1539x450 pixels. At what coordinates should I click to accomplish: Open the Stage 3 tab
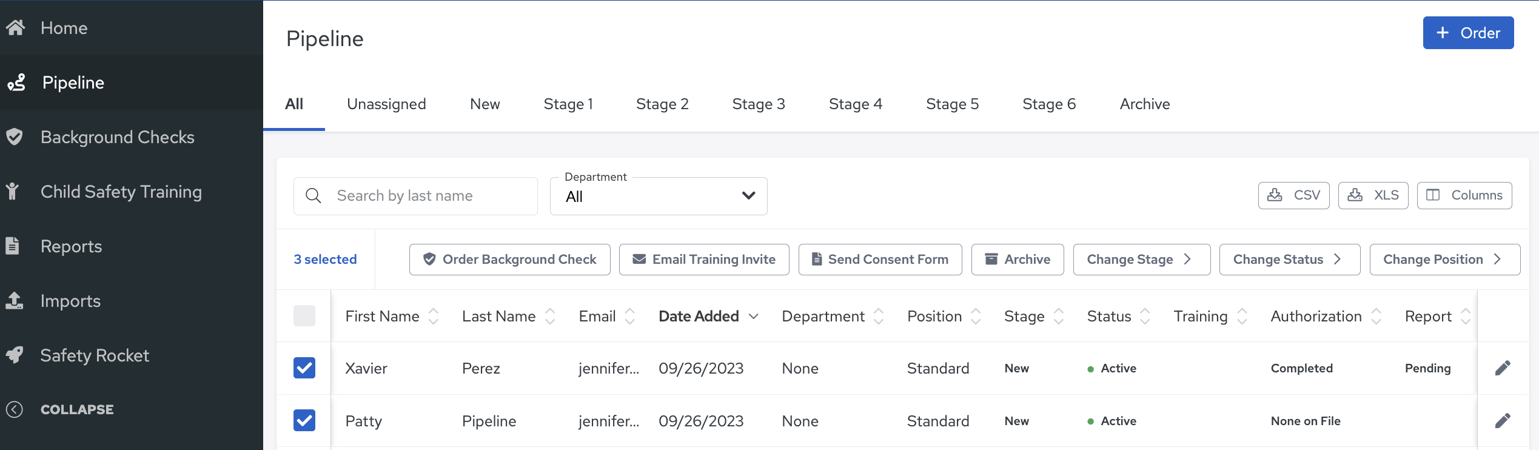coord(759,104)
